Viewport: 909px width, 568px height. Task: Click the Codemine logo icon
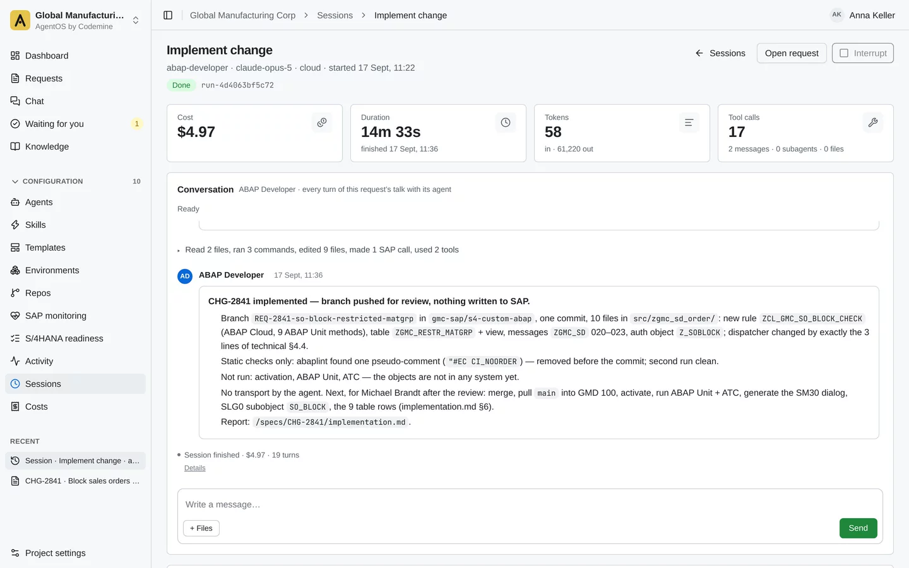(x=20, y=20)
